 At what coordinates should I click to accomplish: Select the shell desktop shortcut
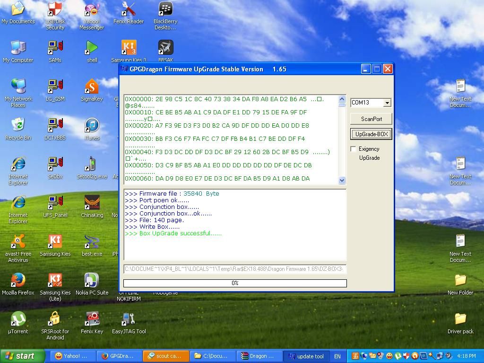(x=92, y=51)
